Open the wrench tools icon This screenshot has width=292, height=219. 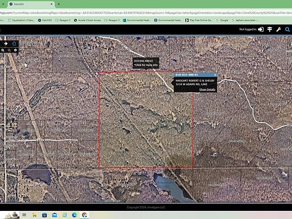pyautogui.click(x=279, y=29)
